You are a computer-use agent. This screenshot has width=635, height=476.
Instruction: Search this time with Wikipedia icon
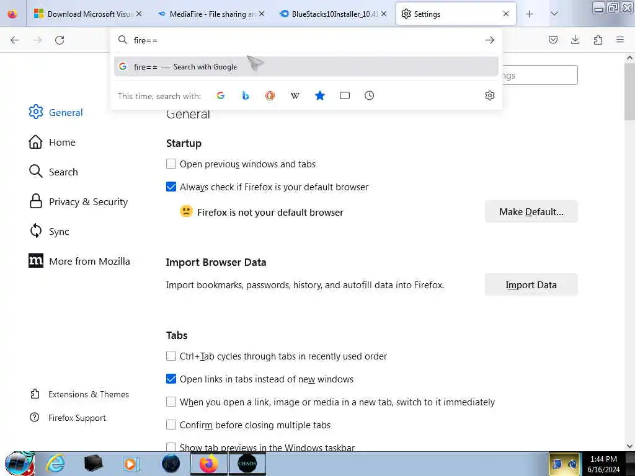click(295, 95)
